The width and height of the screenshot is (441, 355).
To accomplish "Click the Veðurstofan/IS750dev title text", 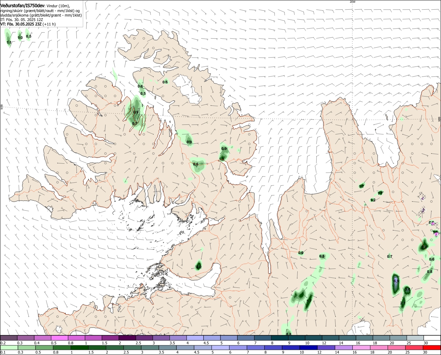I will [x=23, y=6].
